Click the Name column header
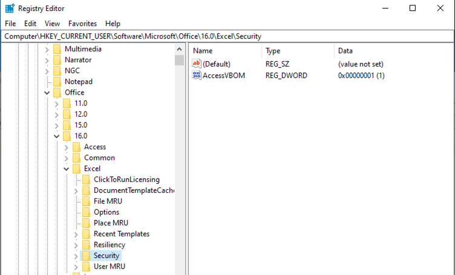The height and width of the screenshot is (275, 455). tap(203, 51)
